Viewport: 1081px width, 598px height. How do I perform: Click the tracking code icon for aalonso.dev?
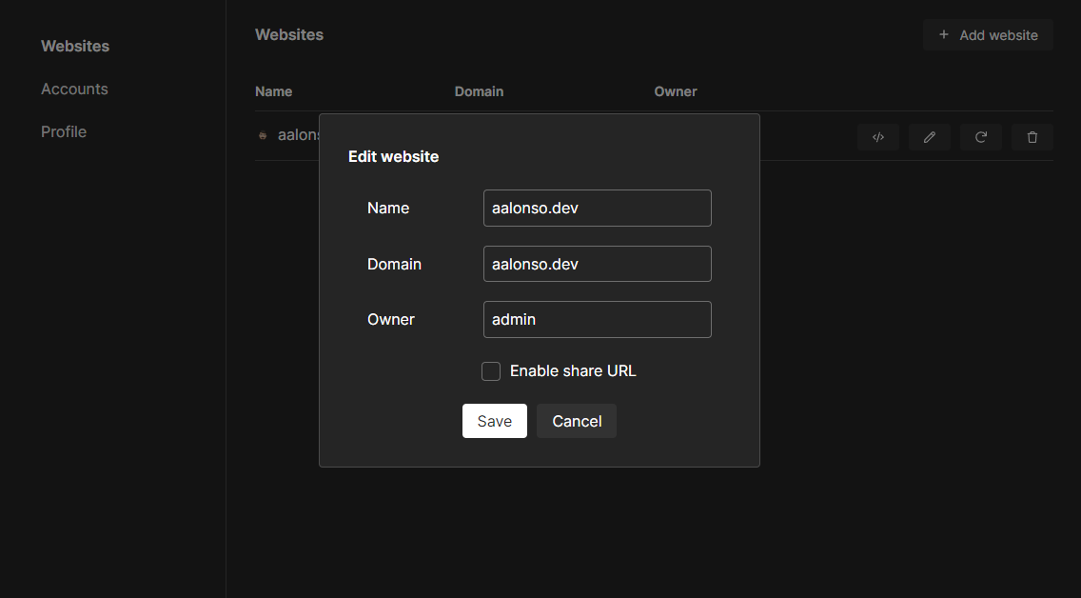pyautogui.click(x=877, y=137)
